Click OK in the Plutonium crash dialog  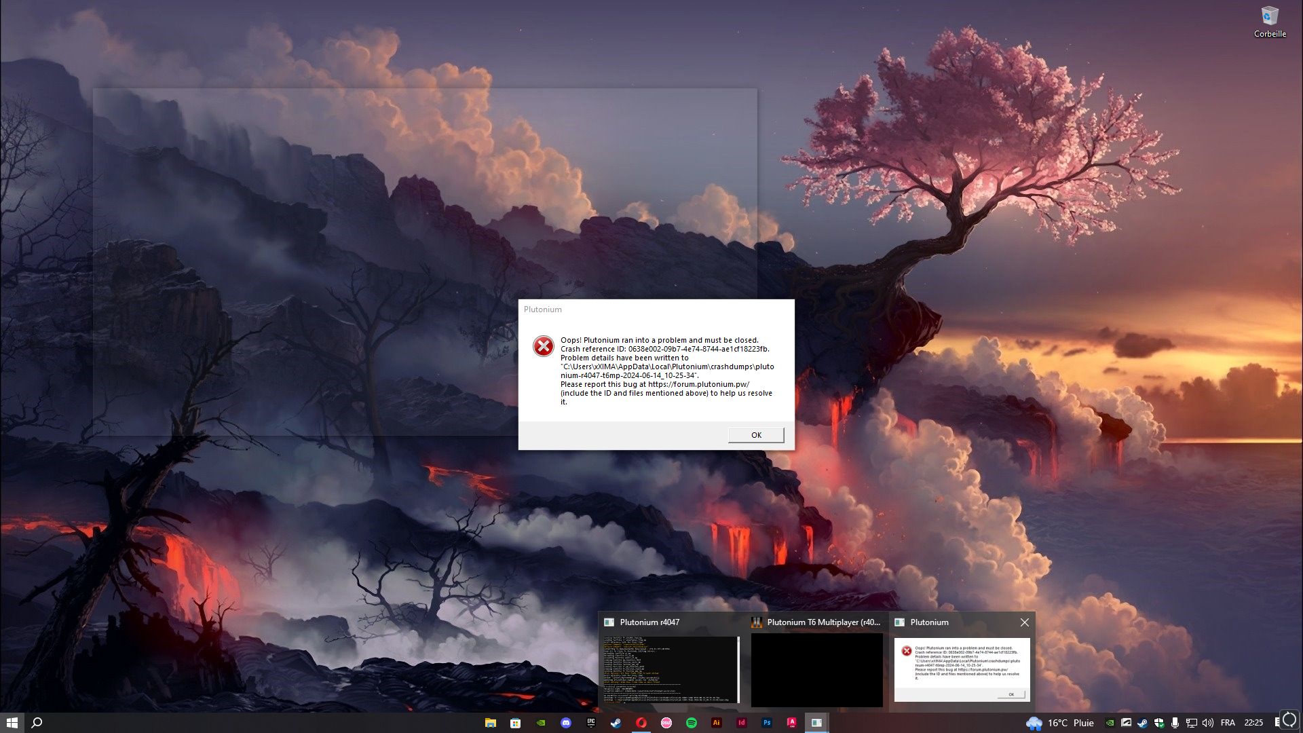tap(756, 435)
